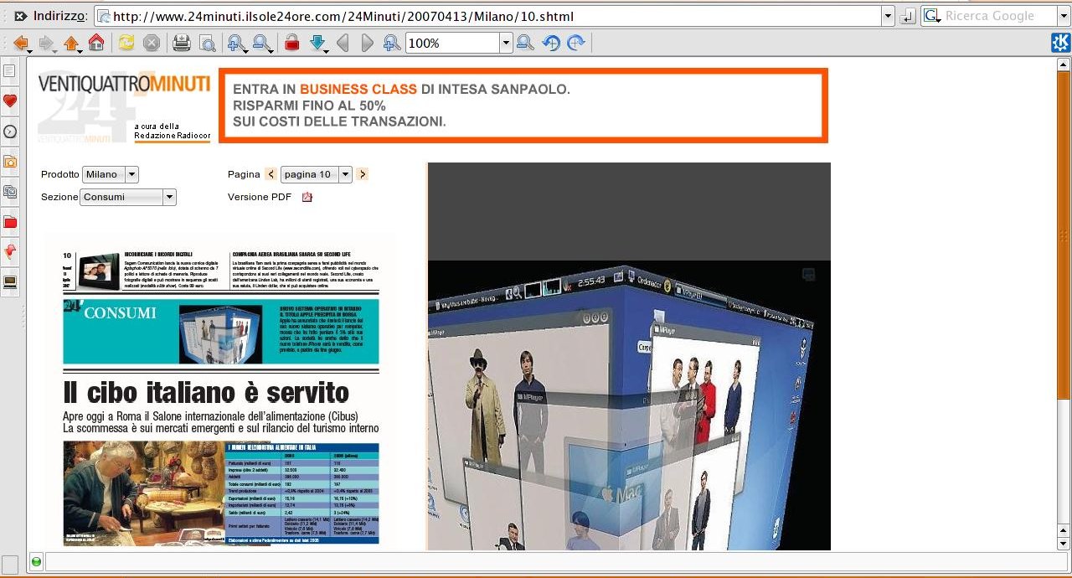Click the grey left triangle icon
Screen dimensions: 1072x578
tap(342, 43)
